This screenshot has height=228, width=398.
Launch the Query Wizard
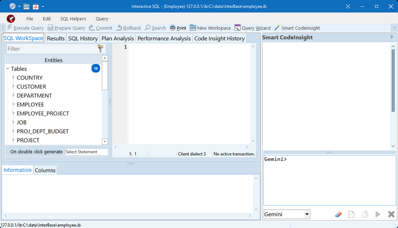253,28
